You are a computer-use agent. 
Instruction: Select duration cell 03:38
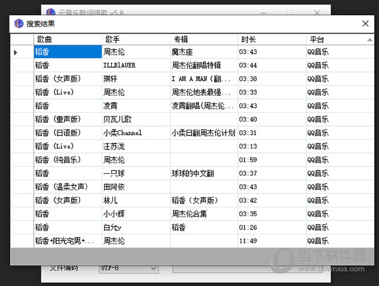(272, 79)
